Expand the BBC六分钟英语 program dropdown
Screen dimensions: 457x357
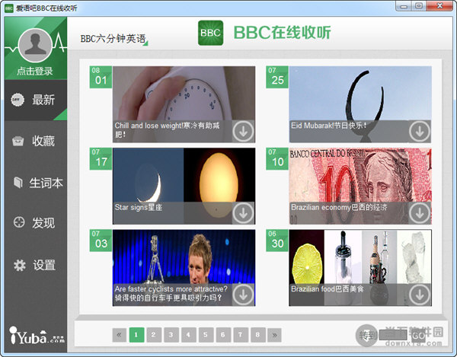coord(114,39)
